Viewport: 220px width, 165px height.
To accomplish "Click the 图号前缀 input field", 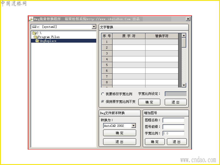I will pyautogui.click(x=174, y=127).
